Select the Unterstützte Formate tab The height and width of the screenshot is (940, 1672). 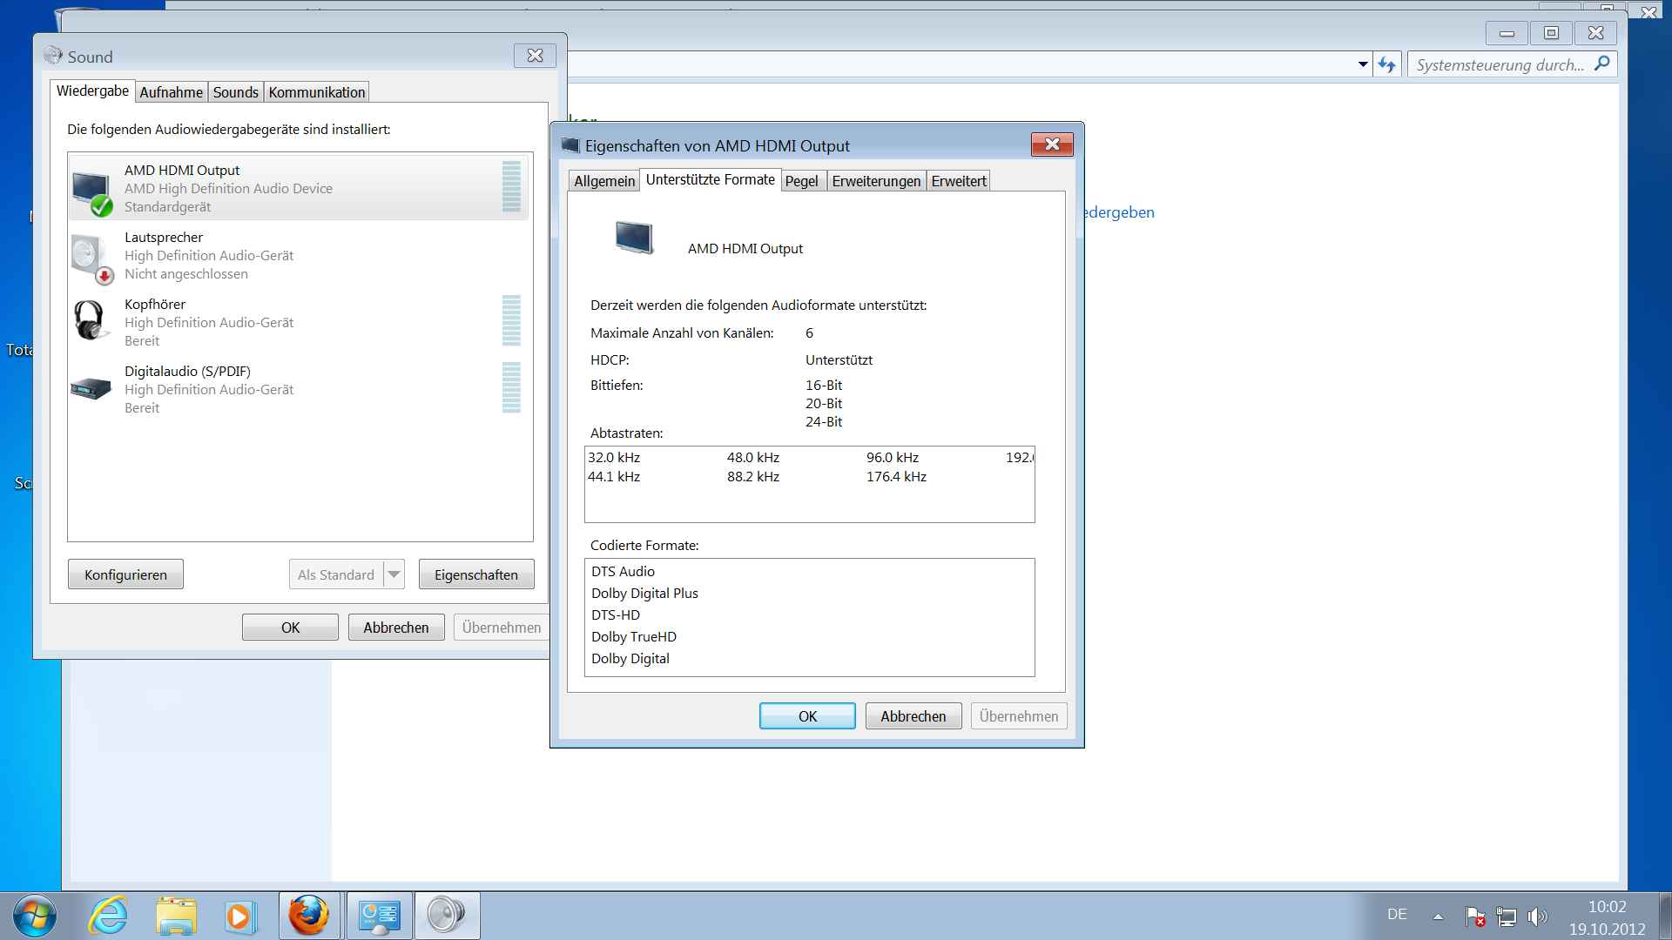point(710,179)
